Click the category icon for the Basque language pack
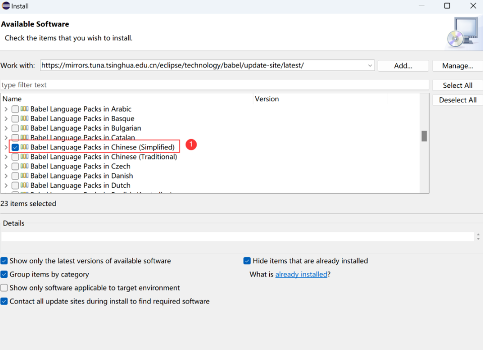Viewport: 483px width, 350px height. coord(25,119)
